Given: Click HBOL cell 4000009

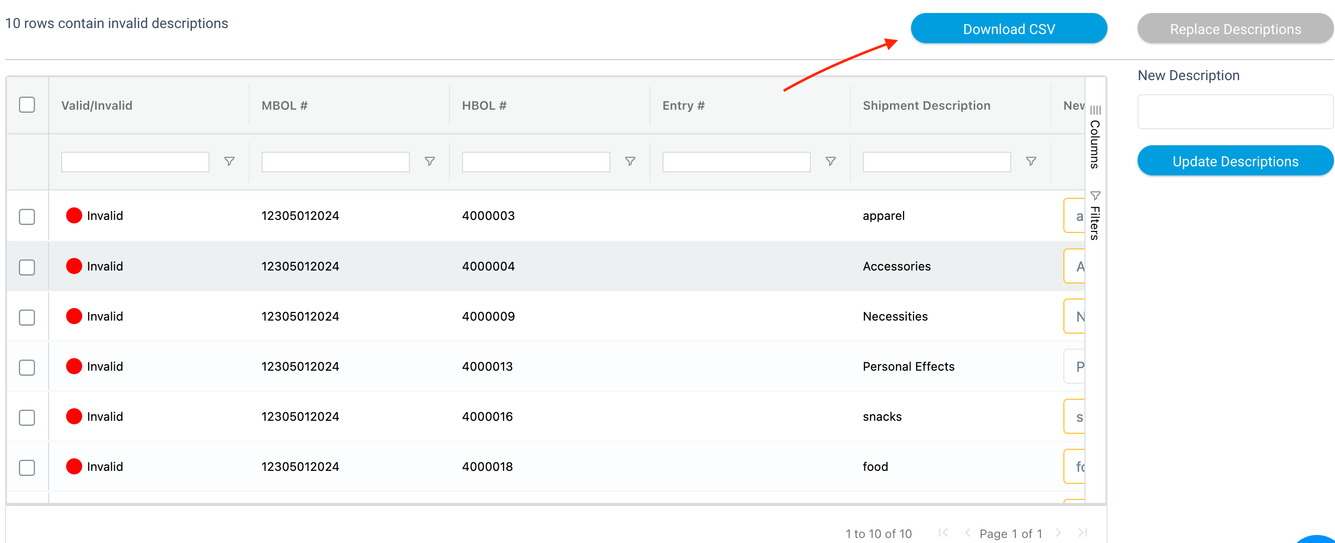Looking at the screenshot, I should point(488,316).
